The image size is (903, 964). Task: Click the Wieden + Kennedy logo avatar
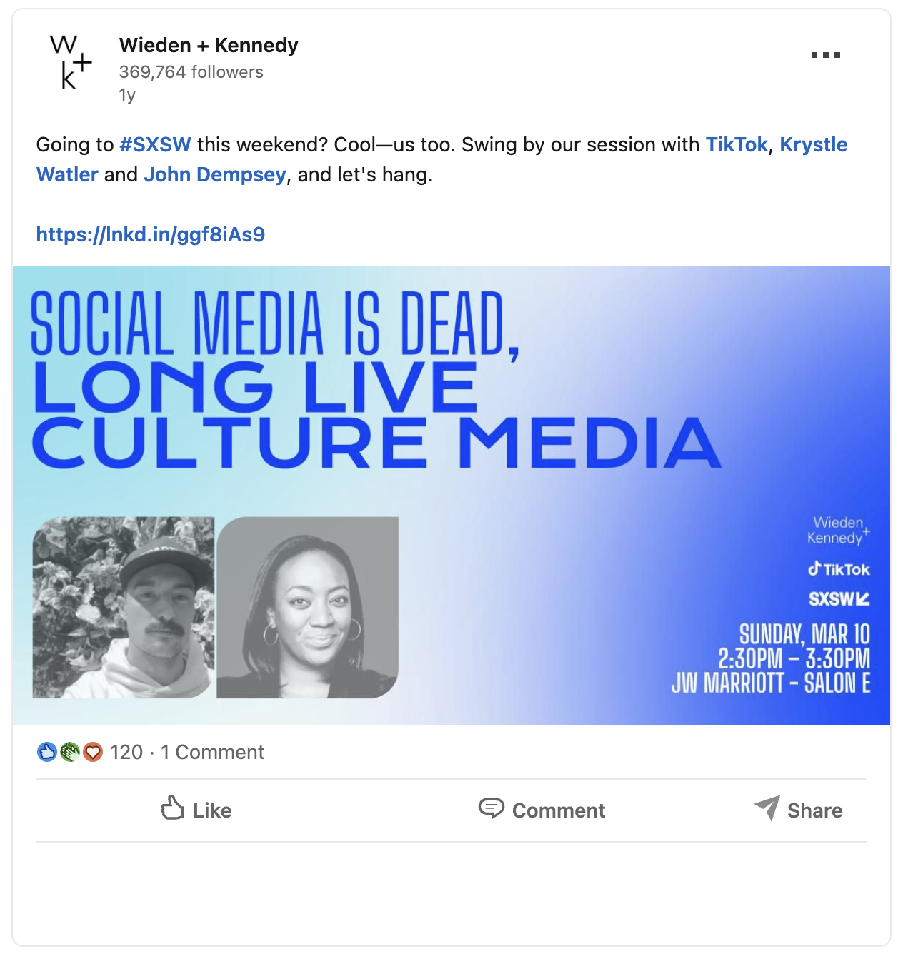pyautogui.click(x=71, y=61)
